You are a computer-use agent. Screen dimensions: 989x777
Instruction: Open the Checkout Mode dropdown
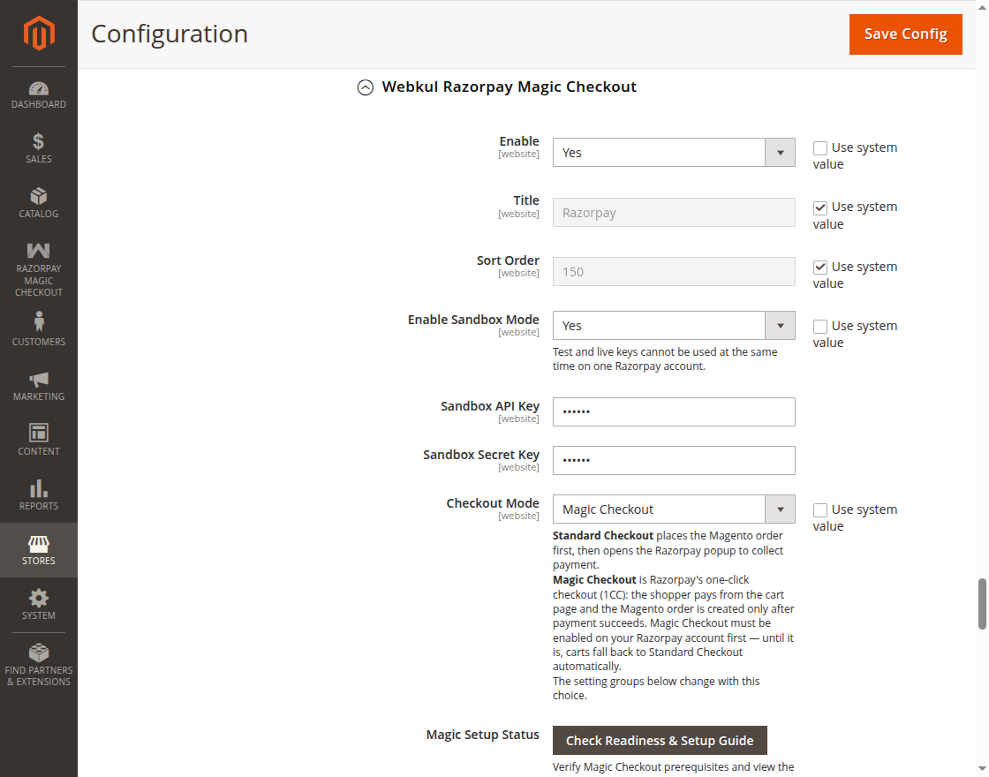[674, 509]
